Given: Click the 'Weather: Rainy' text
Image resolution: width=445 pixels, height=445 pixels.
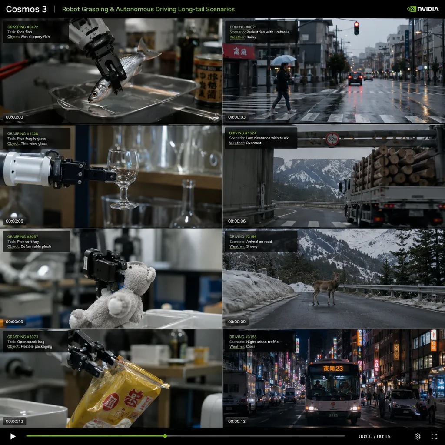Looking at the screenshot, I should [x=242, y=37].
